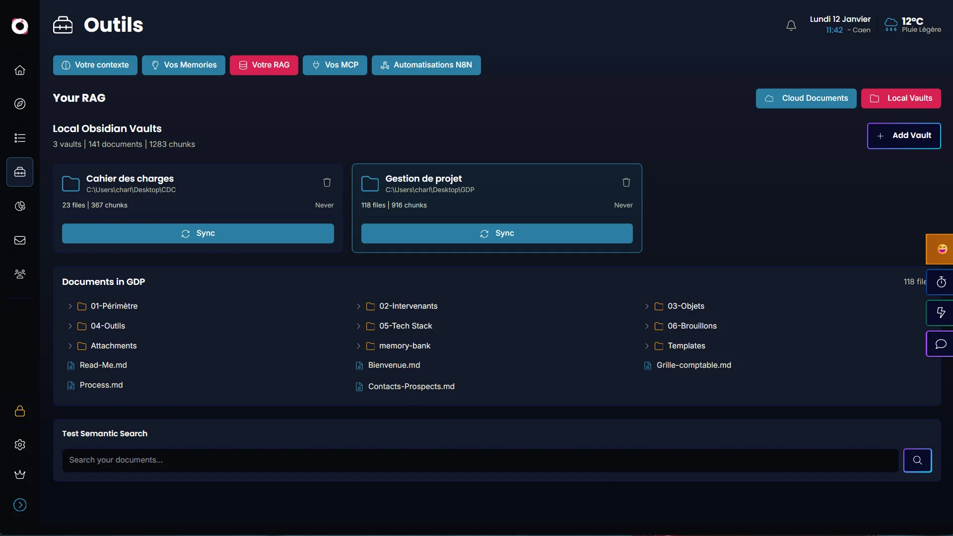Click the lightning bolt quick action icon

coord(941,313)
